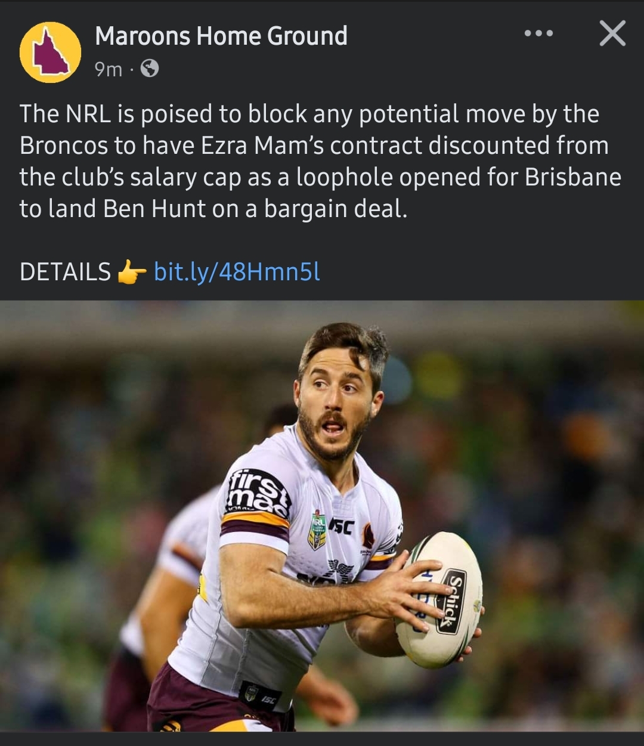Open the bit.ly/48Hmn5l link

point(237,272)
